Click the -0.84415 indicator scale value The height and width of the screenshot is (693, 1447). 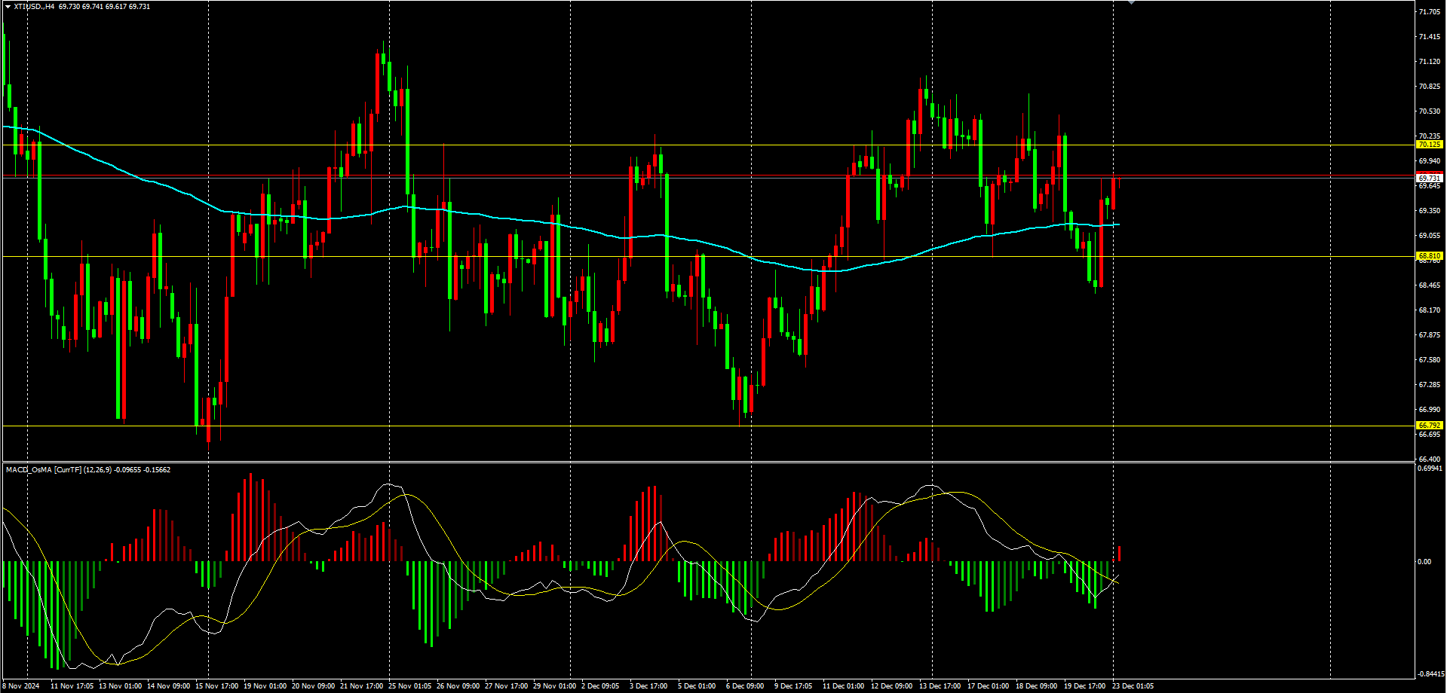1430,674
